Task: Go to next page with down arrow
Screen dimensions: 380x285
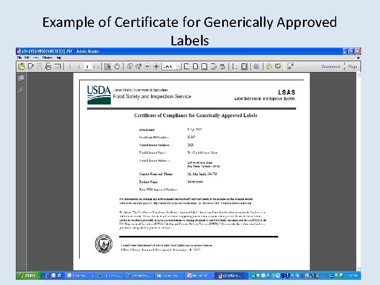Action: [78, 66]
